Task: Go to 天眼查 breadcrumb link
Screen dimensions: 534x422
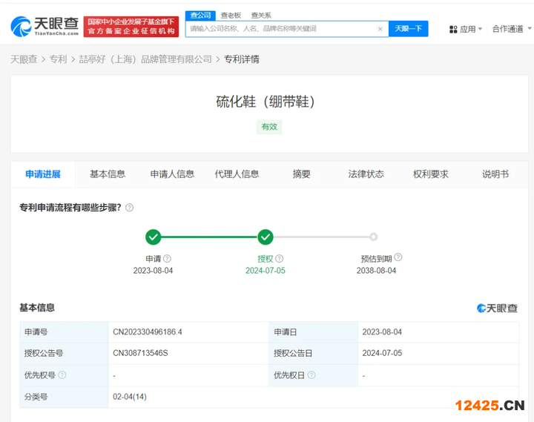Action: (24, 59)
